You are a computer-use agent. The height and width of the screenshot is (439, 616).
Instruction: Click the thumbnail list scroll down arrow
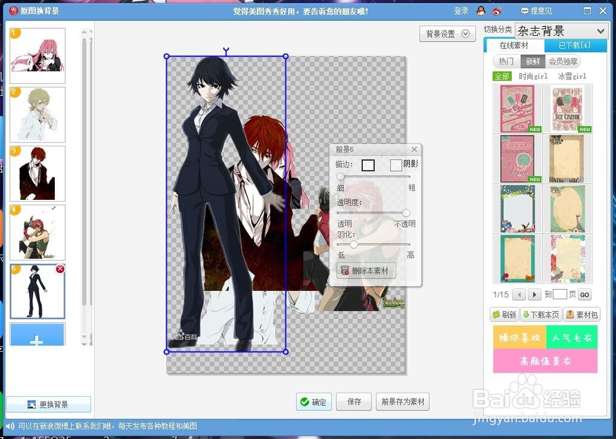(84, 337)
